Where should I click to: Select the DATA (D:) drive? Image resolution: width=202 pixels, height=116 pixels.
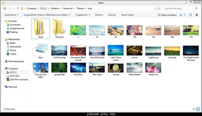tap(13, 76)
